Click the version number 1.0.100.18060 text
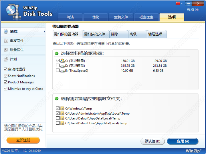 coord(31,151)
